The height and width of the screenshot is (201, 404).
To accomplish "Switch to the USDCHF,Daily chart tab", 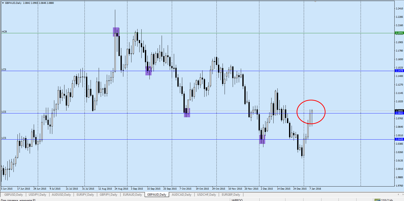I will tap(207, 195).
